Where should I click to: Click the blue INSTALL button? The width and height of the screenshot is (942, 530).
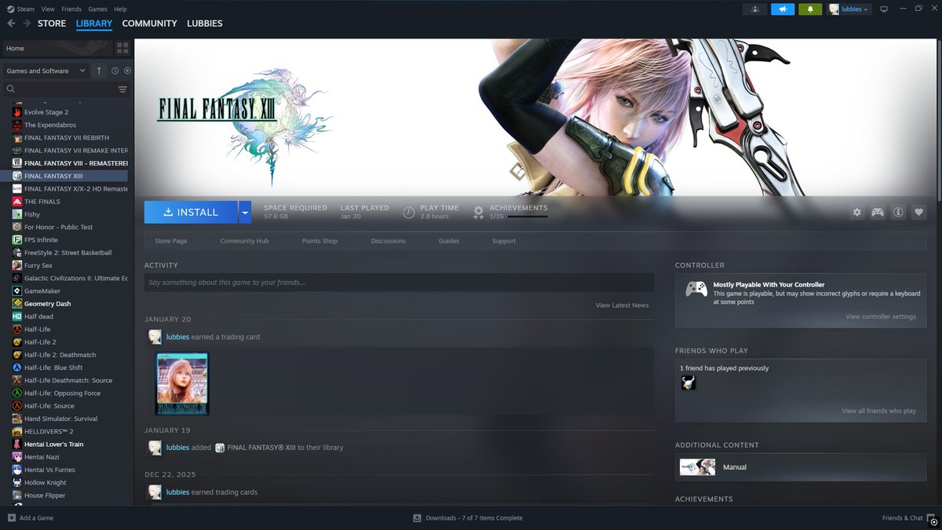click(191, 212)
